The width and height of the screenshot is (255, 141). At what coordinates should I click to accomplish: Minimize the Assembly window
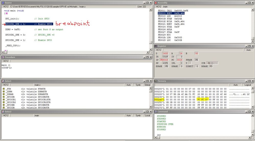click(x=247, y=3)
